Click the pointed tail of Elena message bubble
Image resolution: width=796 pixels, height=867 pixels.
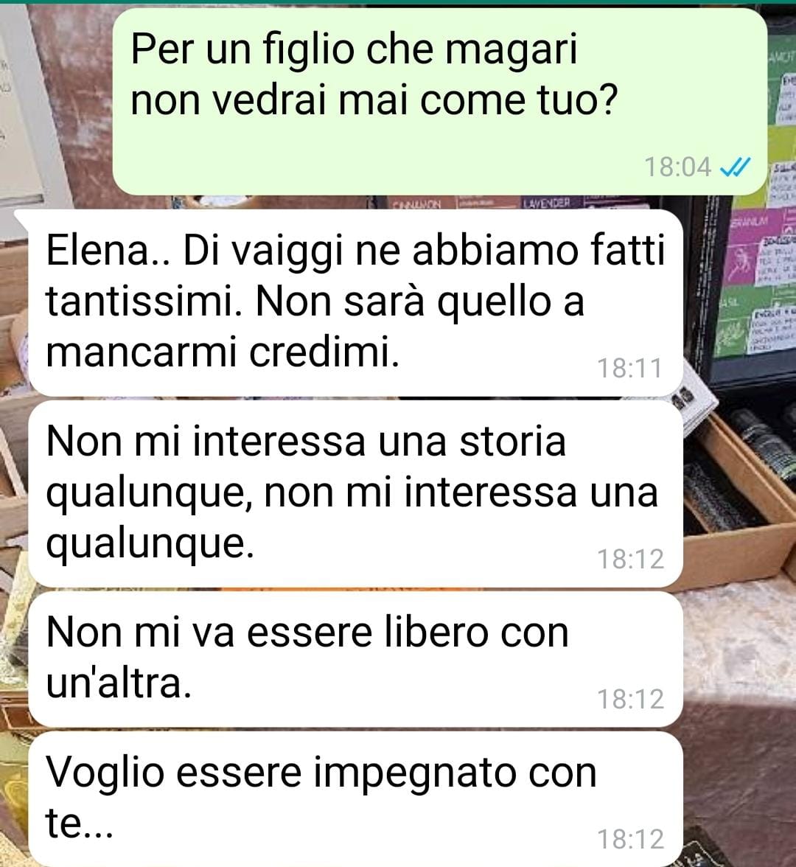21,218
